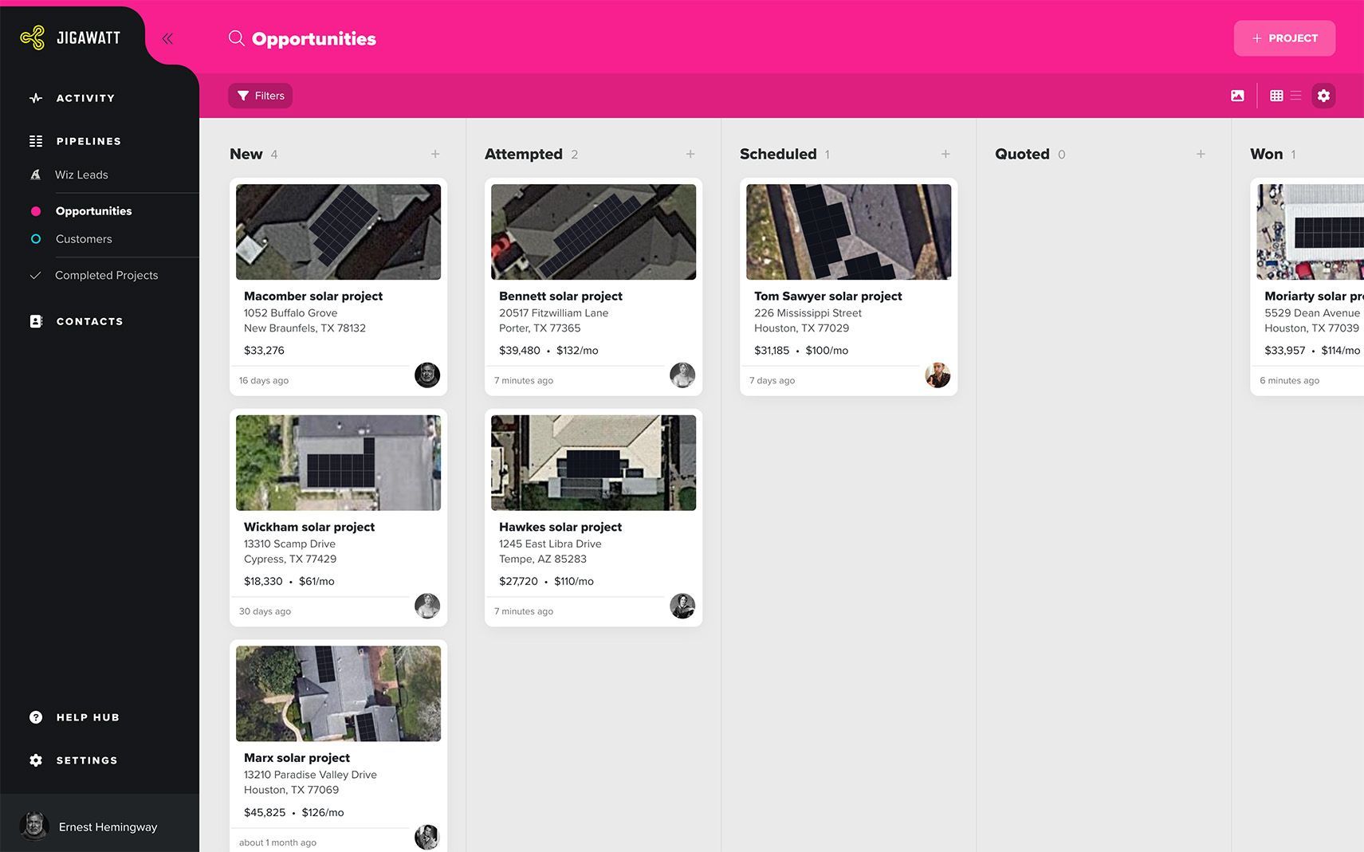Click assignee avatar on Hawkes card

click(x=682, y=606)
